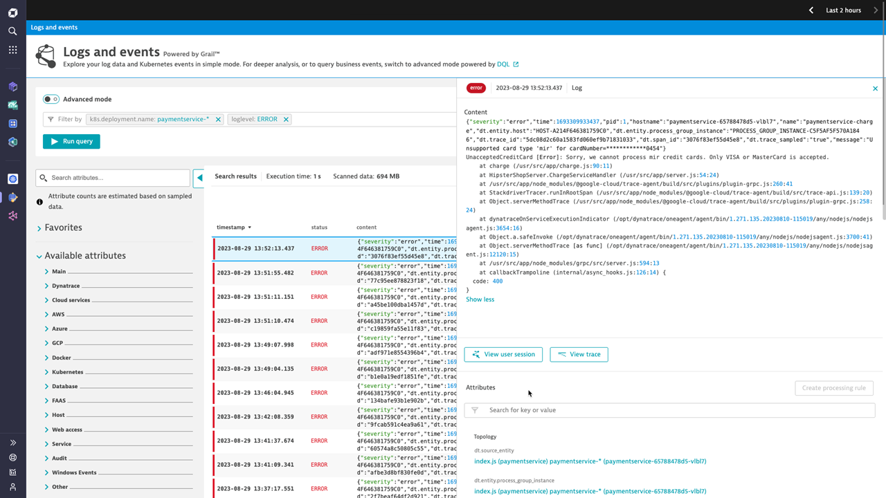
Task: Expand the left sidebar navigation chevrons
Action: (x=12, y=443)
